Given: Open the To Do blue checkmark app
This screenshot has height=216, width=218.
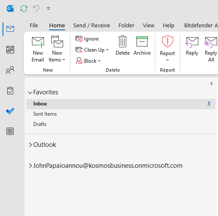Looking at the screenshot, I should (x=10, y=111).
